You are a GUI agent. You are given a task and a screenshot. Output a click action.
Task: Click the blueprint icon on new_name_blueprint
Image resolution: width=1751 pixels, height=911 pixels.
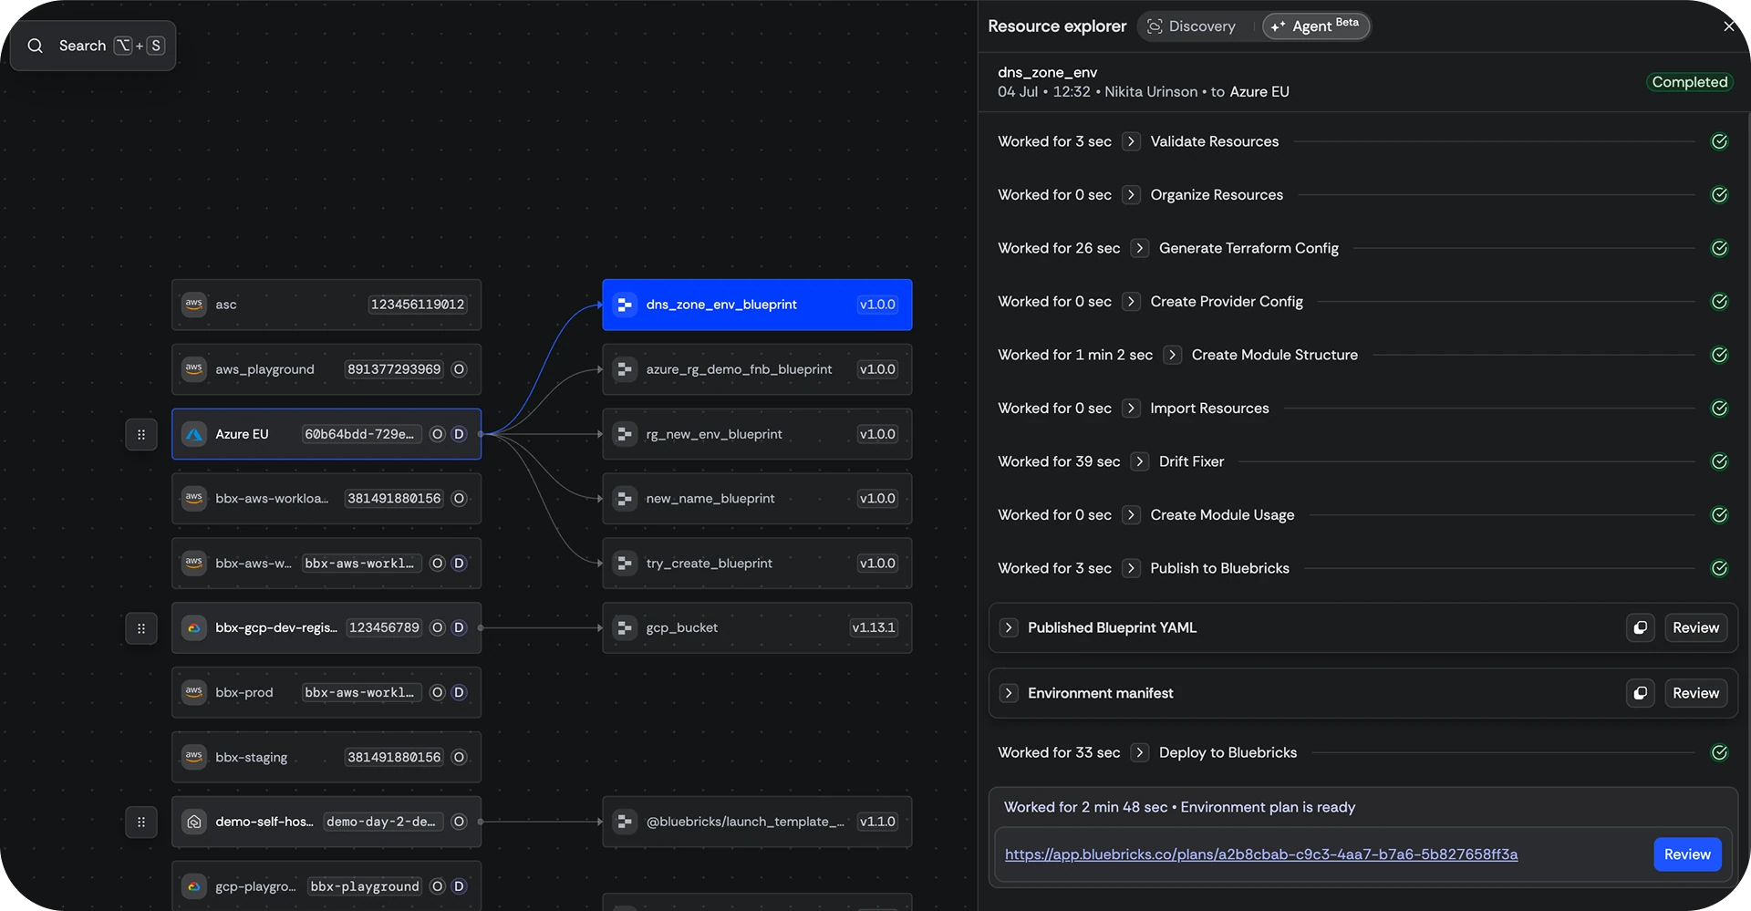coord(625,499)
